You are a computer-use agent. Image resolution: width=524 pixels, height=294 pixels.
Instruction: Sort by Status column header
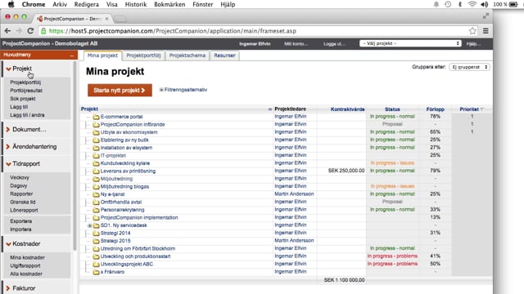coord(392,109)
